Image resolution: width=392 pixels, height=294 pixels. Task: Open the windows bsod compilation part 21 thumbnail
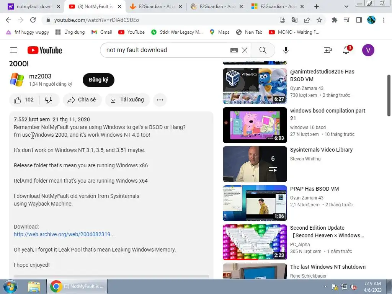click(255, 125)
